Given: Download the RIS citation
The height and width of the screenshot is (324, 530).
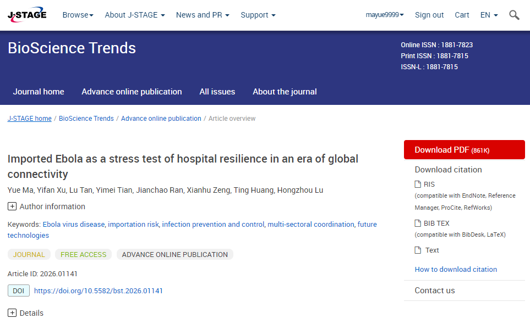Looking at the screenshot, I should 429,184.
